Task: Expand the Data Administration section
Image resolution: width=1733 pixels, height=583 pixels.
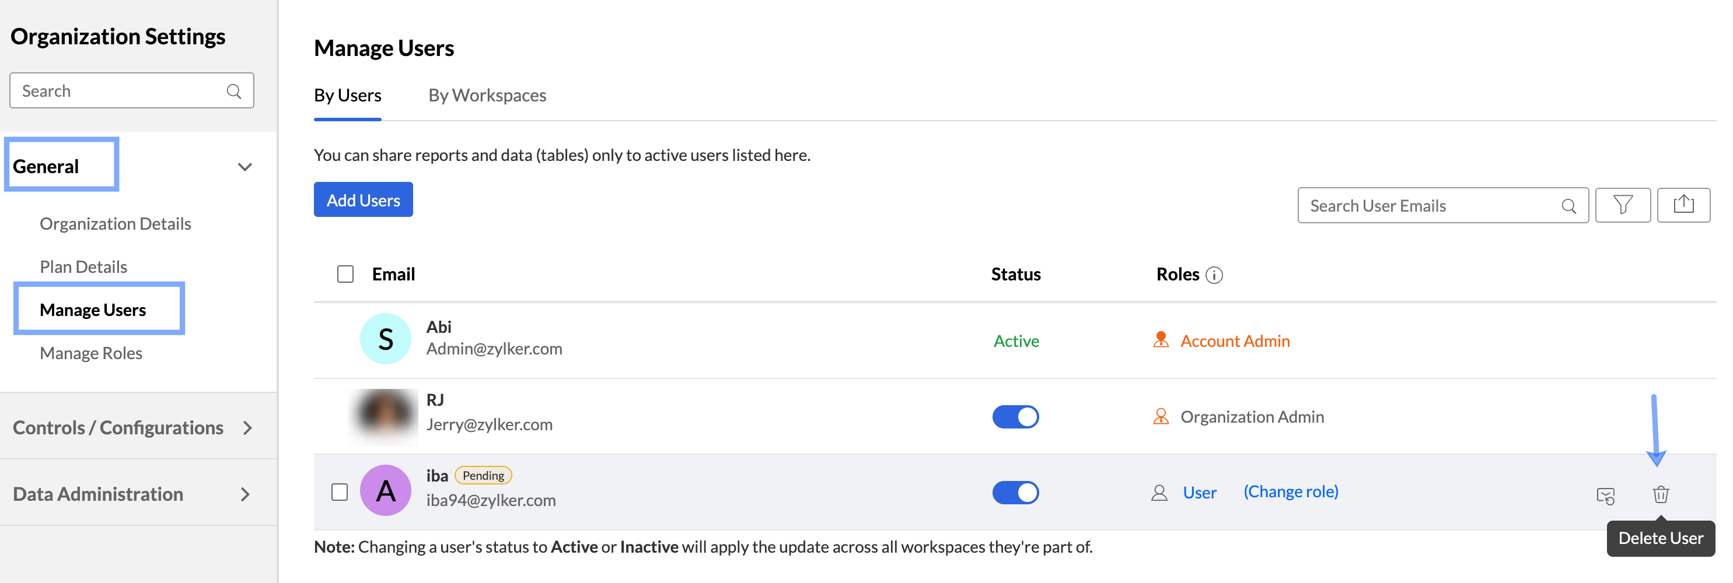Action: coord(246,495)
